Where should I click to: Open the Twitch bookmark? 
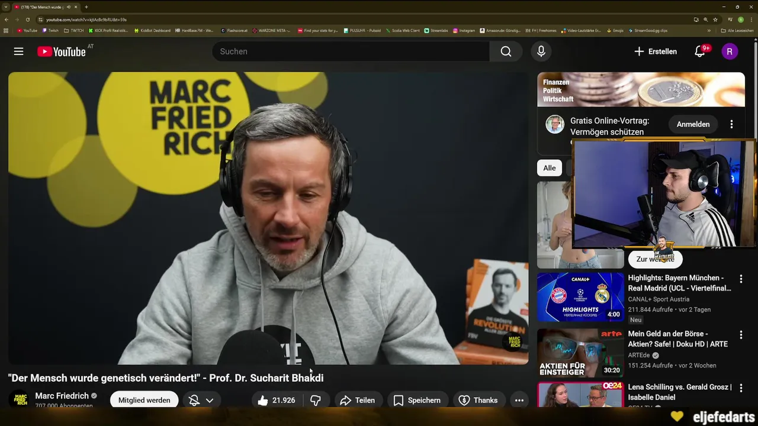coord(50,30)
